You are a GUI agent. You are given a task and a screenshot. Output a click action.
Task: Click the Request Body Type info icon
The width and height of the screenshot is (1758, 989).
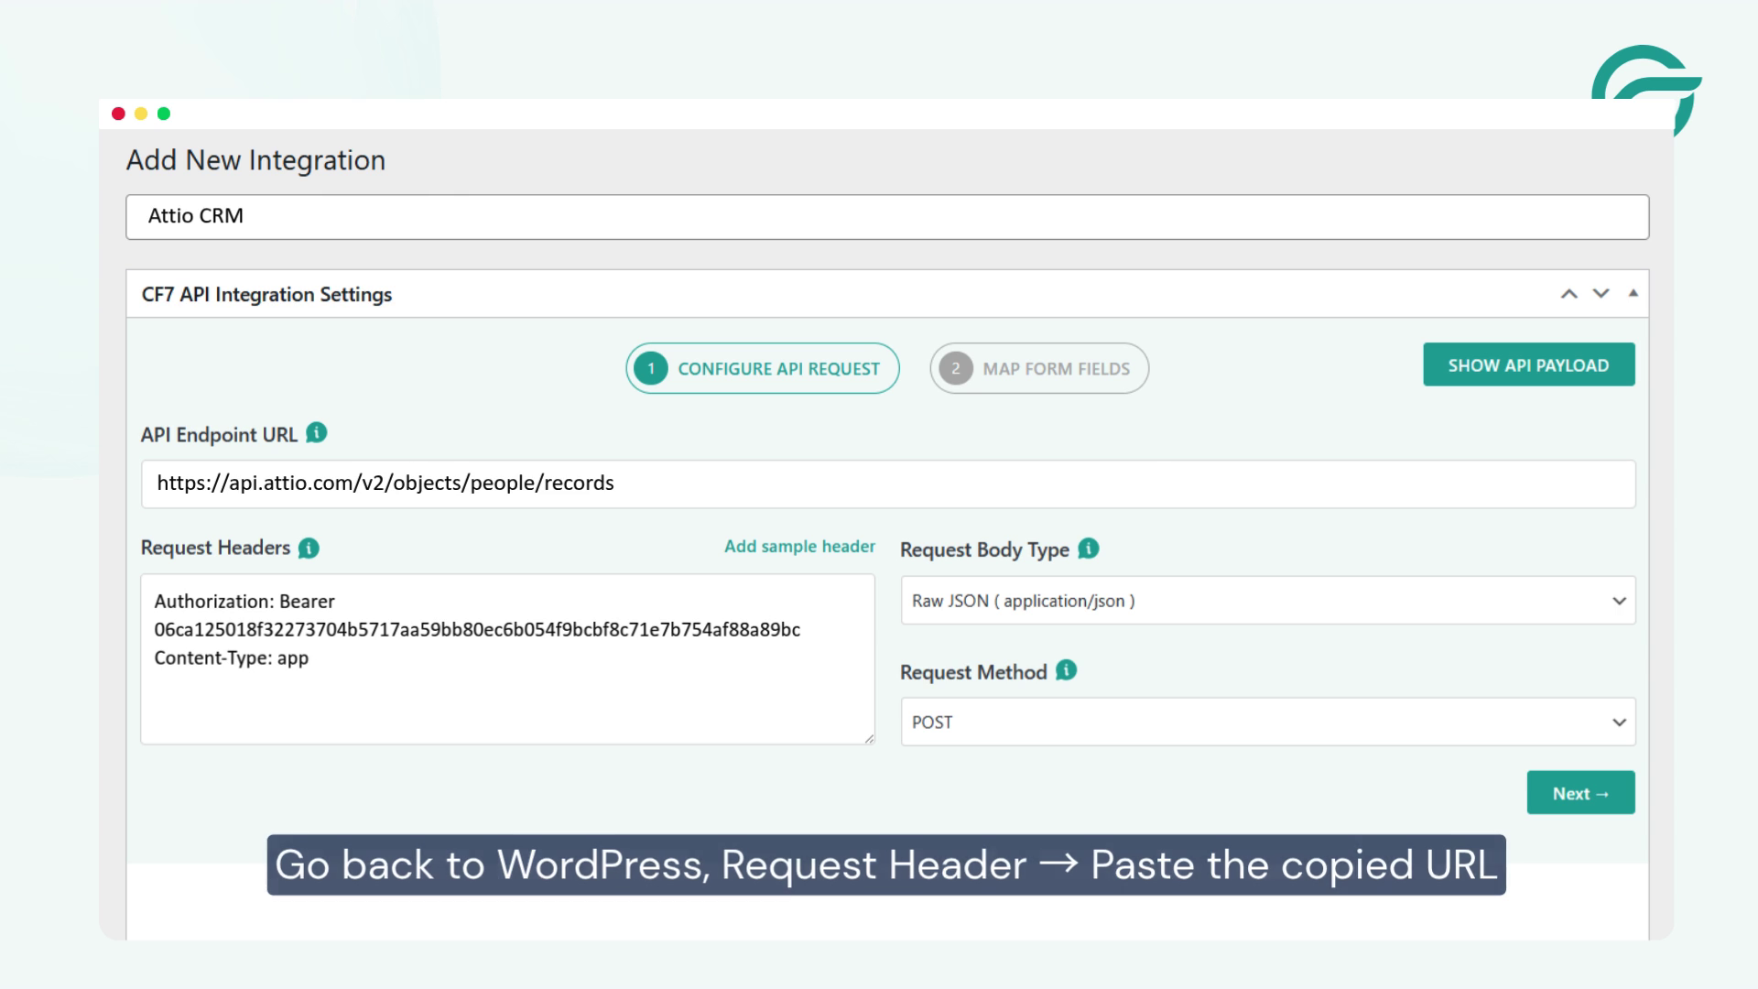1088,549
